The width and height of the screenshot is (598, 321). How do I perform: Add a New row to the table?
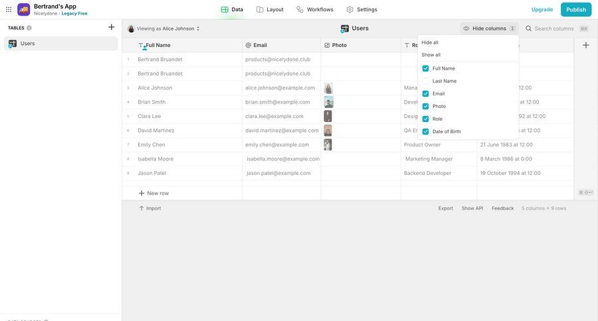pyautogui.click(x=153, y=194)
